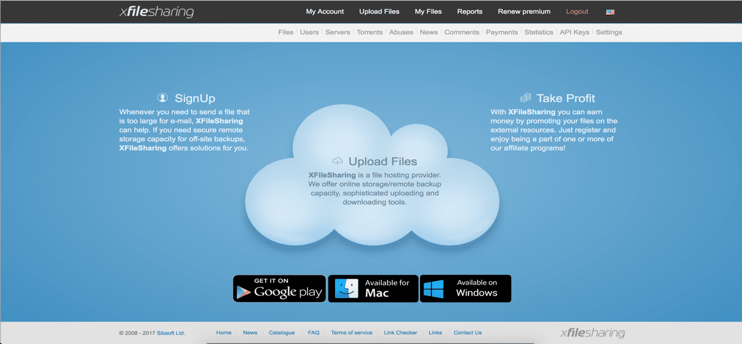Select the US flag language icon
Viewport: 742px width, 344px height.
(610, 11)
